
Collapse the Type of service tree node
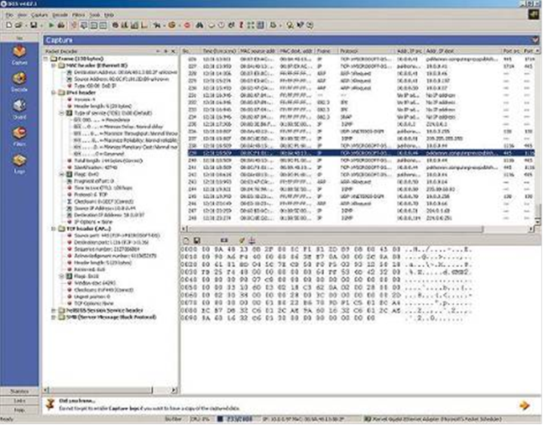pos(61,113)
